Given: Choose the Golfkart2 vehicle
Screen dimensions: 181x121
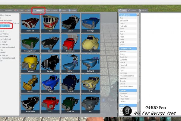Looking at the screenshot, I should point(91,64).
